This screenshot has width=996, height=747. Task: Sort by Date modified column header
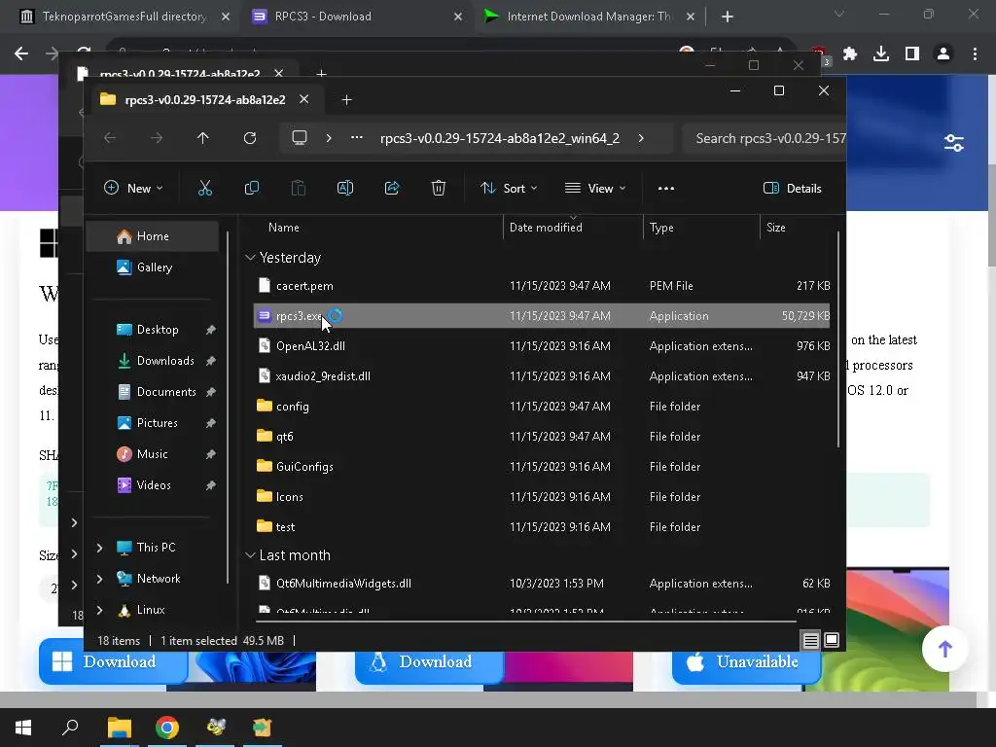click(x=573, y=228)
